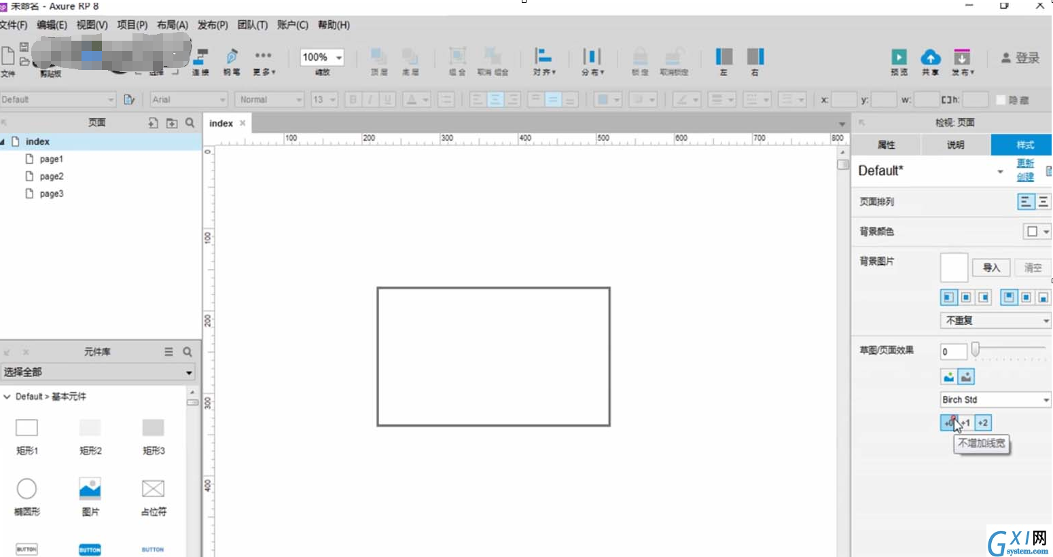Open the Birch Std font dropdown
Screen dimensions: 1053x557
coord(996,399)
